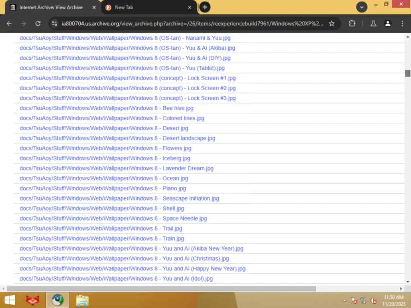Screen dimensions: 411x308
Task: Click the address bar URL field
Action: 192,24
